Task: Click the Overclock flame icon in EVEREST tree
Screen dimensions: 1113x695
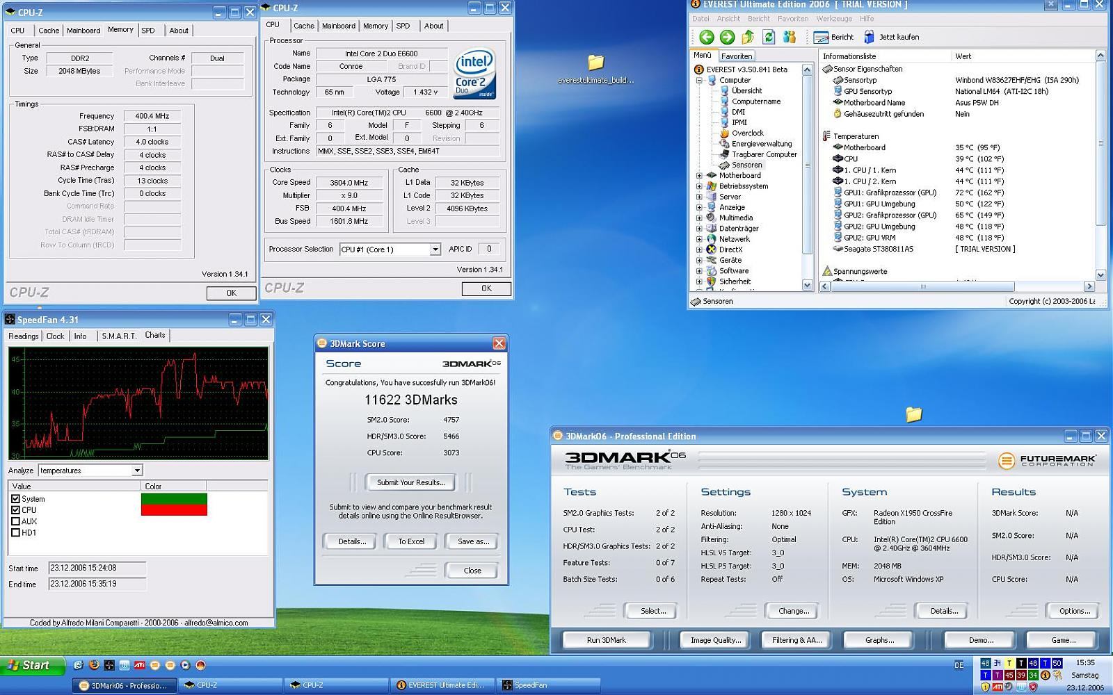Action: 724,133
